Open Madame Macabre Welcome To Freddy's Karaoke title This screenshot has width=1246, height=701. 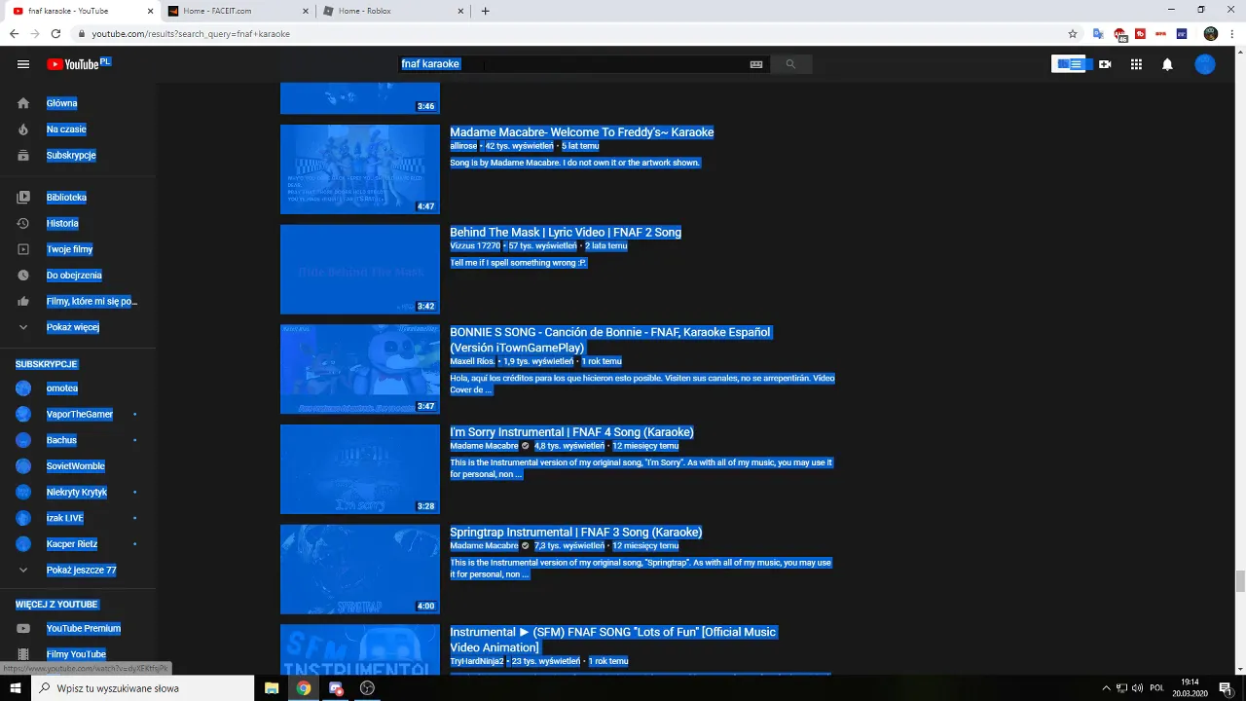581,132
